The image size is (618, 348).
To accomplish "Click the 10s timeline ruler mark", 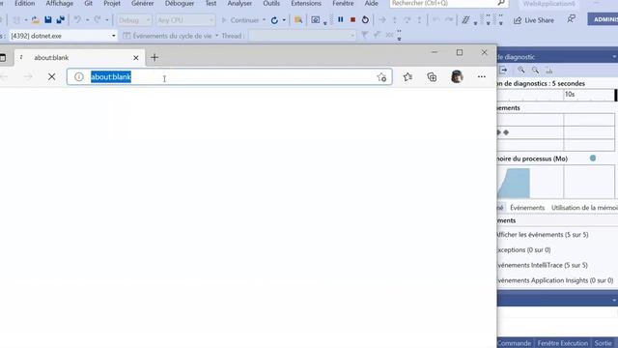I will coord(570,95).
